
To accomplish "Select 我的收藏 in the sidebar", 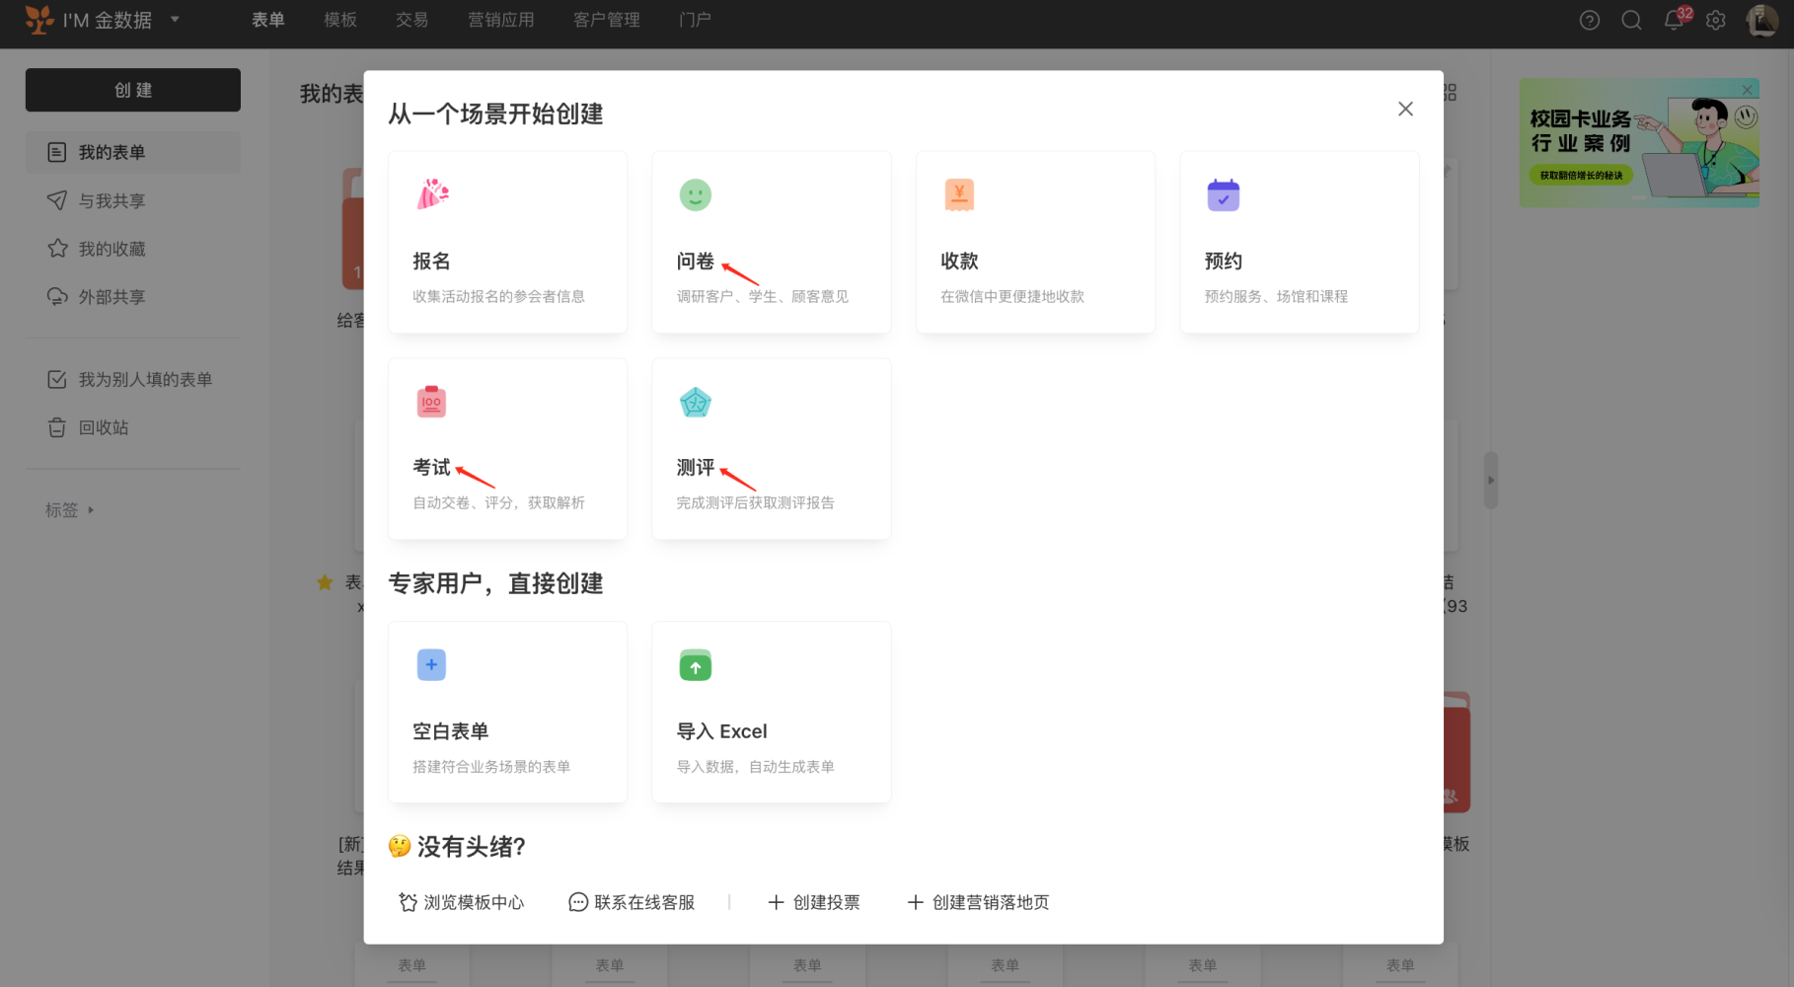I will 133,249.
